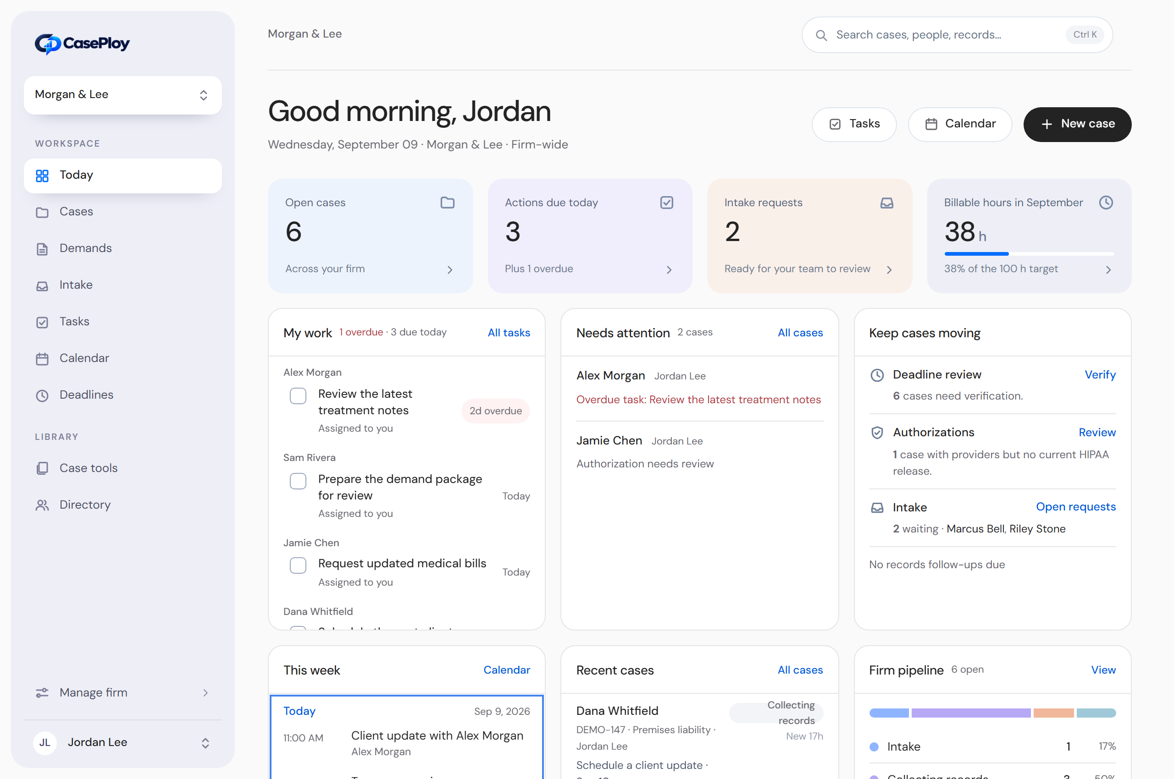This screenshot has width=1174, height=779.
Task: Click the JL avatar in the sidebar
Action: 45,743
